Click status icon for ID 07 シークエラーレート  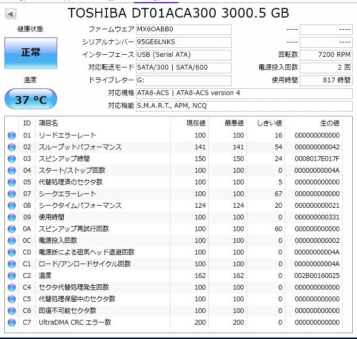[x=12, y=194]
